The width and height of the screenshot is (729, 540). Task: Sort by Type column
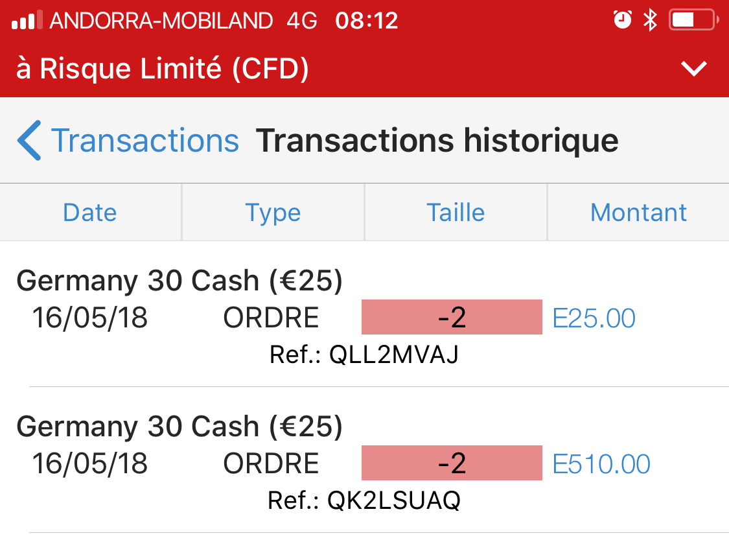(273, 213)
